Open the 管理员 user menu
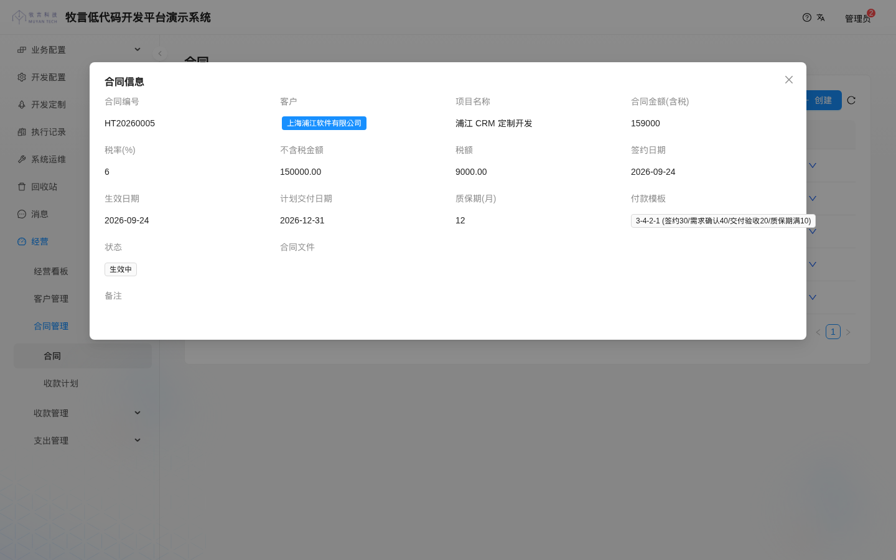The image size is (896, 560). coord(857,19)
